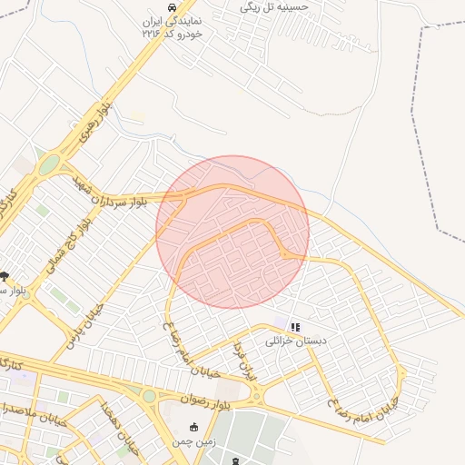This screenshot has width=465, height=465.
Task: Click the POI icon at the bottom edge
Action: pos(236,461)
